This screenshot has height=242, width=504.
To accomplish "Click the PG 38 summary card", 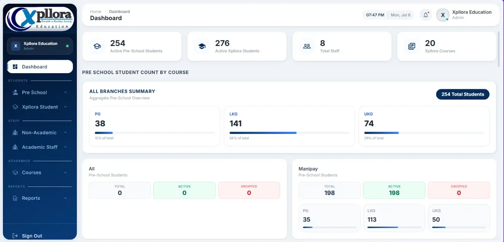I will pyautogui.click(x=154, y=126).
